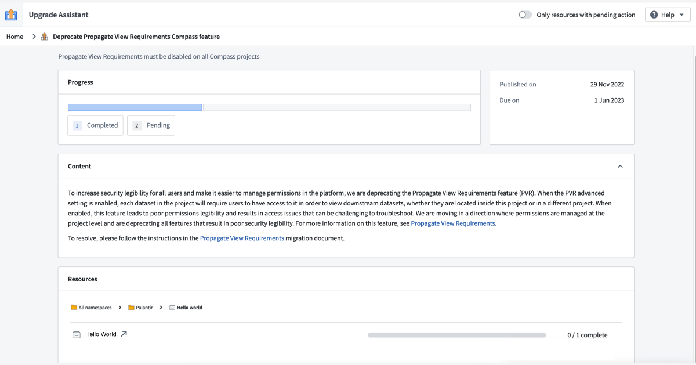The image size is (696, 365).
Task: Open Hello World via external arrow icon
Action: [124, 334]
